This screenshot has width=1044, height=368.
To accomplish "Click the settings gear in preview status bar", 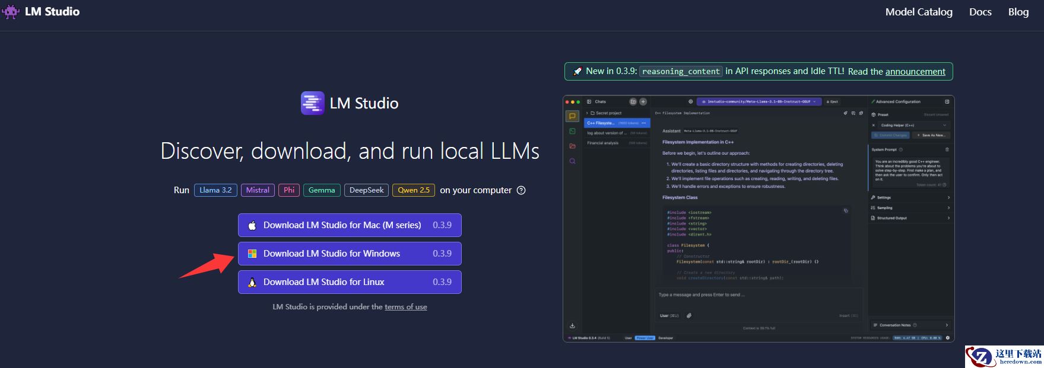I will (x=947, y=338).
